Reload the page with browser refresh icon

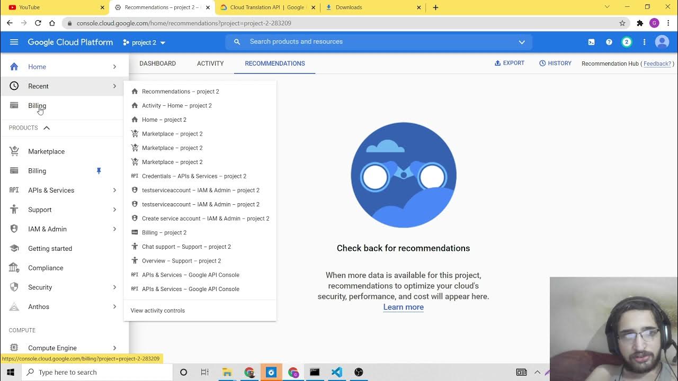coord(38,23)
